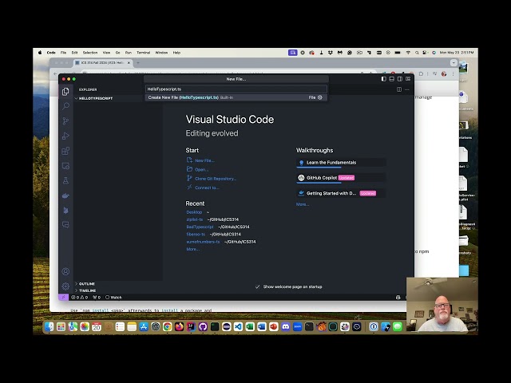Click the ports indicator showing 0 in the status bar
Image resolution: width=511 pixels, height=383 pixels.
tap(97, 297)
